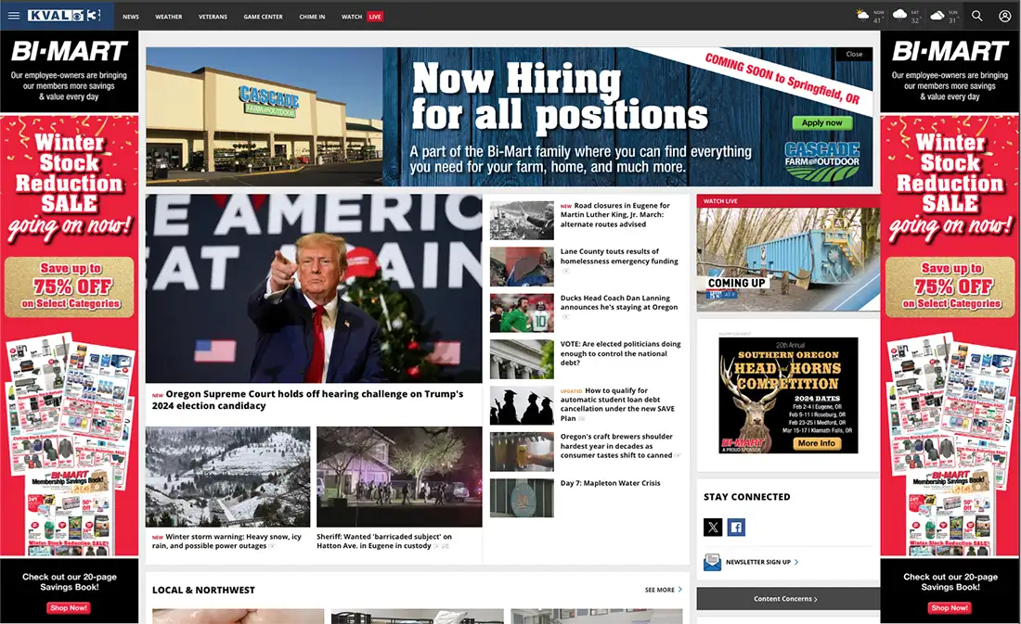Open the search magnifier icon
Image resolution: width=1021 pixels, height=624 pixels.
pos(976,16)
